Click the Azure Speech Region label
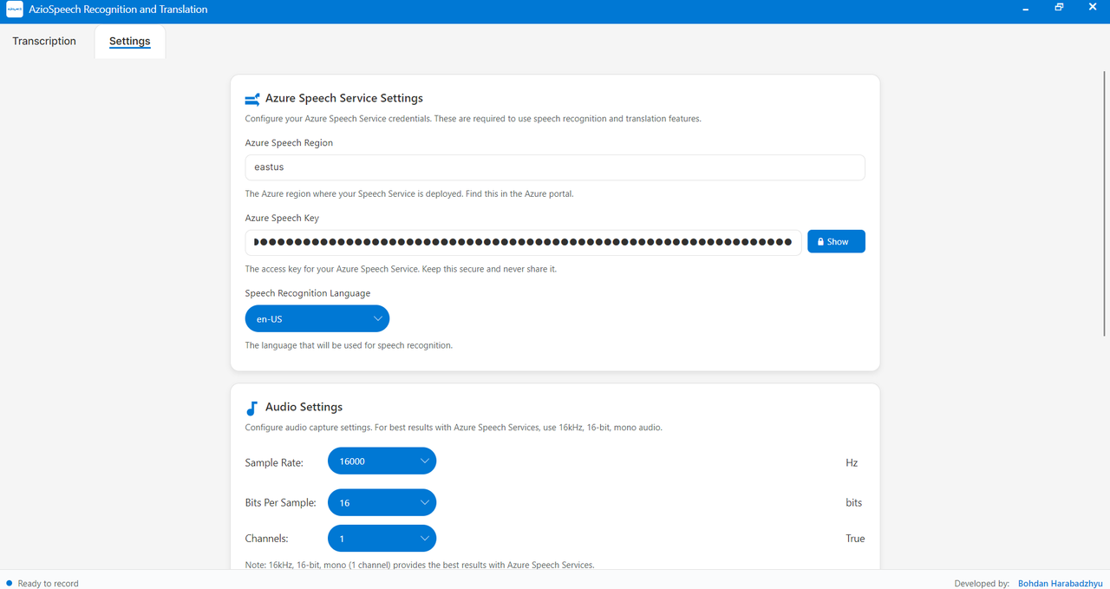The width and height of the screenshot is (1110, 589). click(289, 143)
